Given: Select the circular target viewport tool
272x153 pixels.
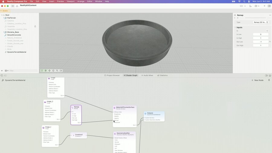Looking at the screenshot, I should pyautogui.click(x=46, y=70).
